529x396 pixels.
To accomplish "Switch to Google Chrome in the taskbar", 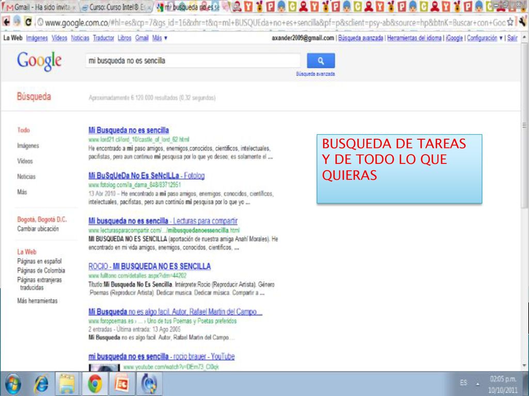I will pos(95,384).
